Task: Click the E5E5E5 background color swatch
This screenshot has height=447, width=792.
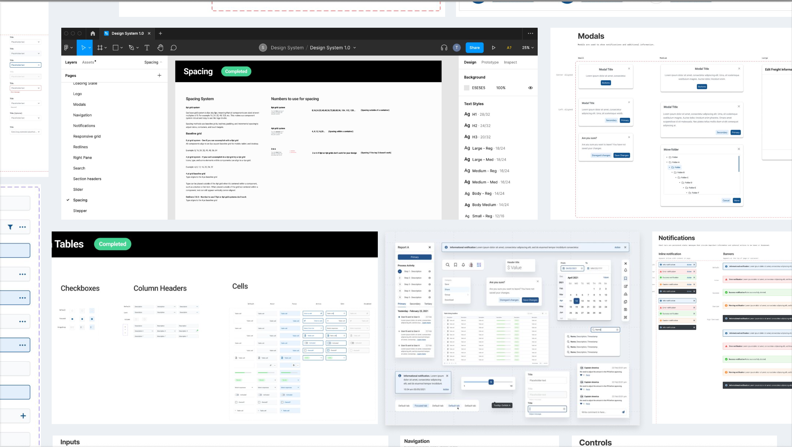Action: pos(467,88)
